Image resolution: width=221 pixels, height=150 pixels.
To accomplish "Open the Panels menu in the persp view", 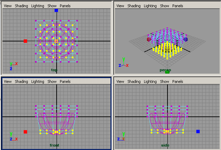I will (177, 6).
